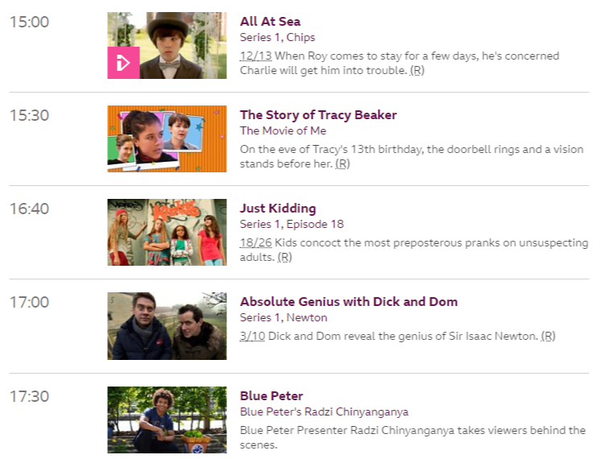Click the 3/10 episode count abbreviation

(x=252, y=336)
